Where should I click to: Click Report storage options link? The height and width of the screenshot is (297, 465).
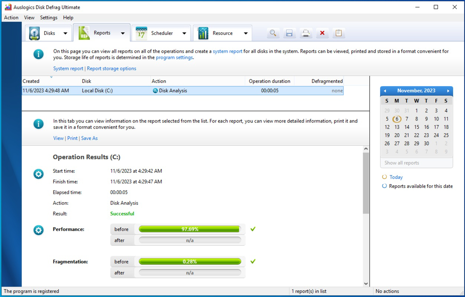coord(111,68)
